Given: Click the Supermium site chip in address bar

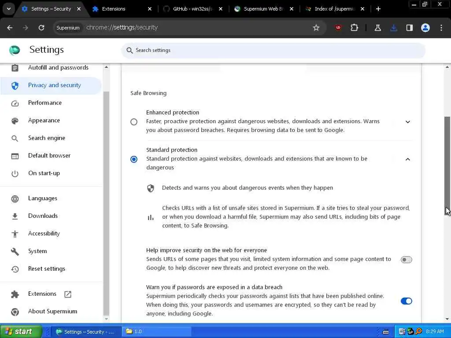Looking at the screenshot, I should click(x=68, y=28).
